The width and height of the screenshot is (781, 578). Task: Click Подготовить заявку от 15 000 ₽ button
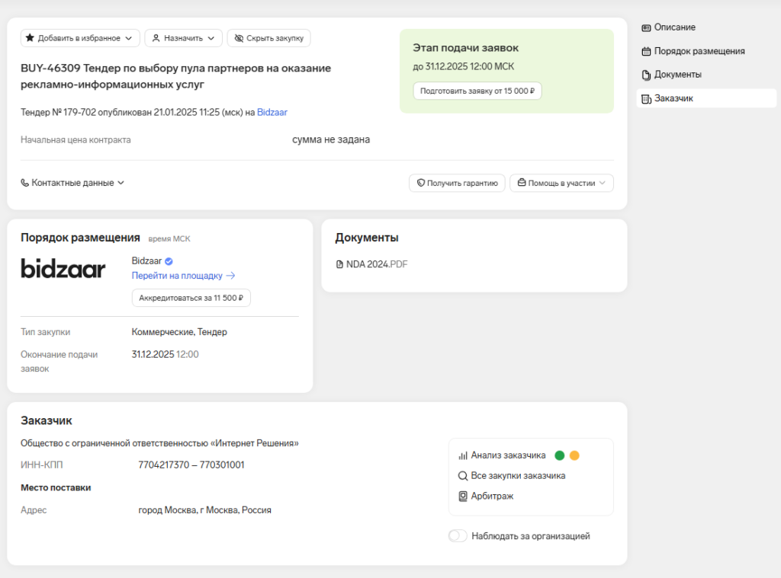tap(477, 91)
